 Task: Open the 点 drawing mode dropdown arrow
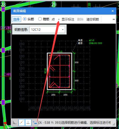pyautogui.click(x=59, y=19)
